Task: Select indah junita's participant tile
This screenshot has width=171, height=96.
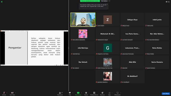Action: (x=157, y=20)
